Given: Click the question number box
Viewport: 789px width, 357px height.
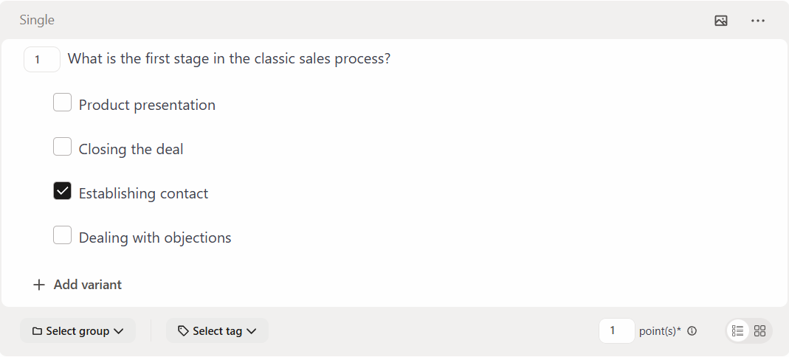Looking at the screenshot, I should coord(41,60).
